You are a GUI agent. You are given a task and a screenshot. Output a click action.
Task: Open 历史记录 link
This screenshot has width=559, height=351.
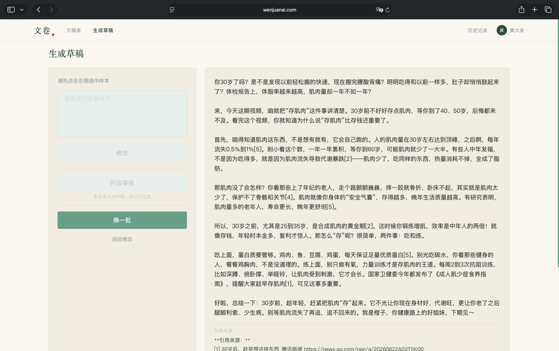click(477, 30)
